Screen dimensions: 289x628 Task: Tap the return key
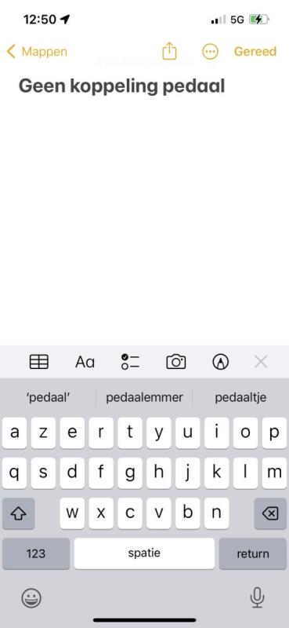click(x=253, y=553)
